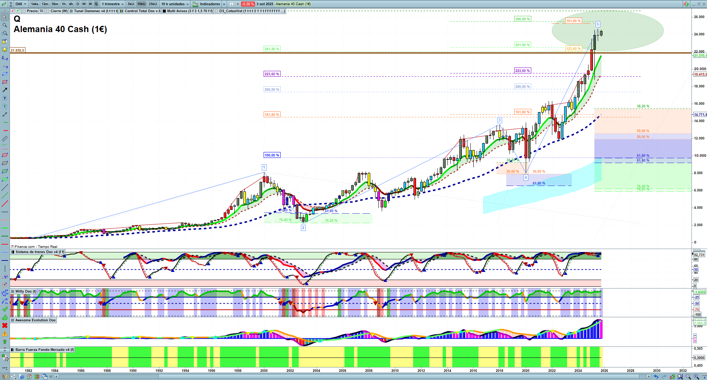Click the chart type candlestick icon top-left
This screenshot has height=380, width=707.
coord(4,4)
